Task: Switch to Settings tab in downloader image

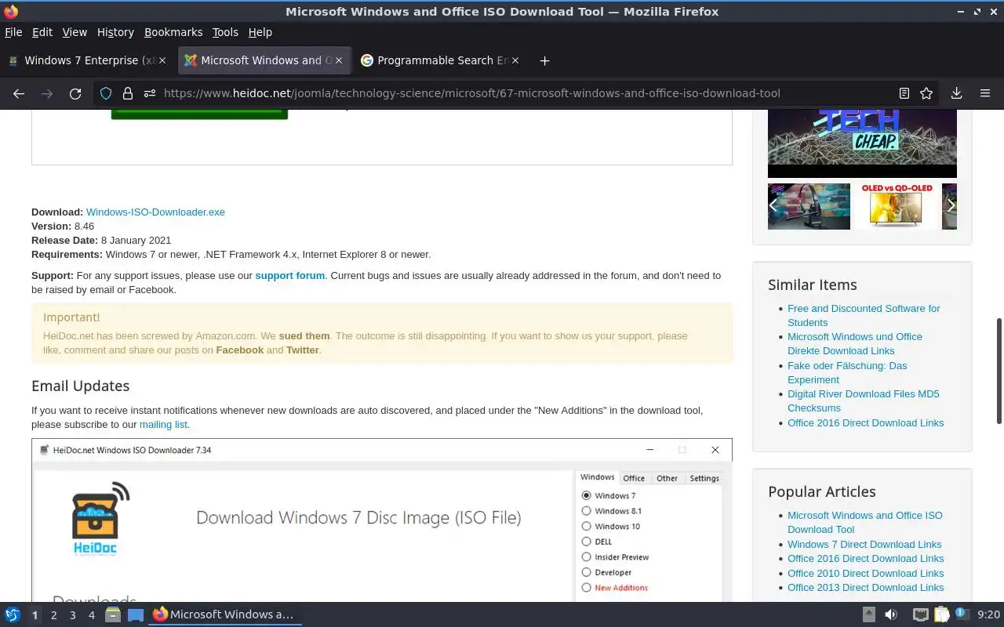Action: pos(704,478)
